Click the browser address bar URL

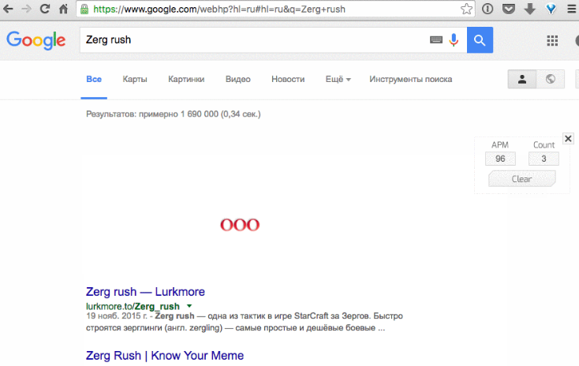219,9
